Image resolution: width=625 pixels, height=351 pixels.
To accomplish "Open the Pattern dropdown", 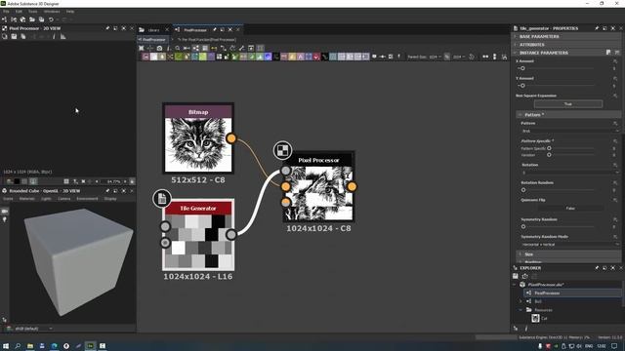I will click(x=570, y=131).
